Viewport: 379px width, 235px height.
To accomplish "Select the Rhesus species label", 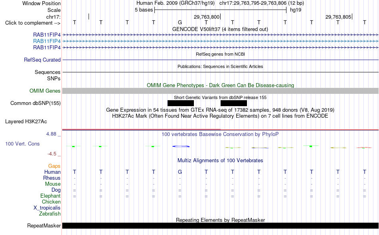I will click(52, 178).
